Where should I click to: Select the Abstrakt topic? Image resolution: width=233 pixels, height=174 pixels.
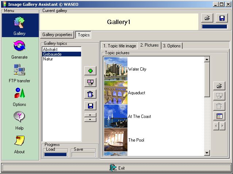tap(62, 50)
